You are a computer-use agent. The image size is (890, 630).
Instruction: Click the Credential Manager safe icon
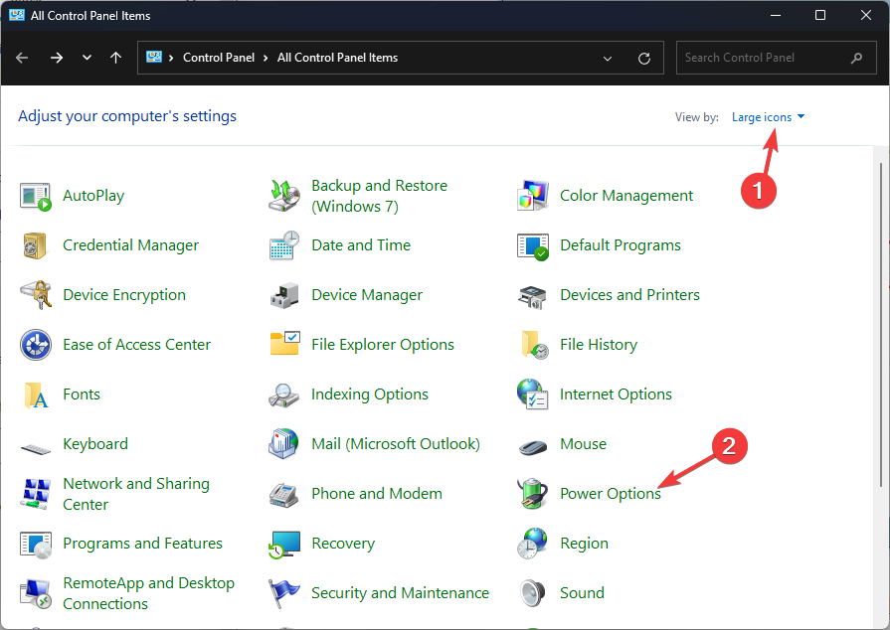(x=35, y=245)
